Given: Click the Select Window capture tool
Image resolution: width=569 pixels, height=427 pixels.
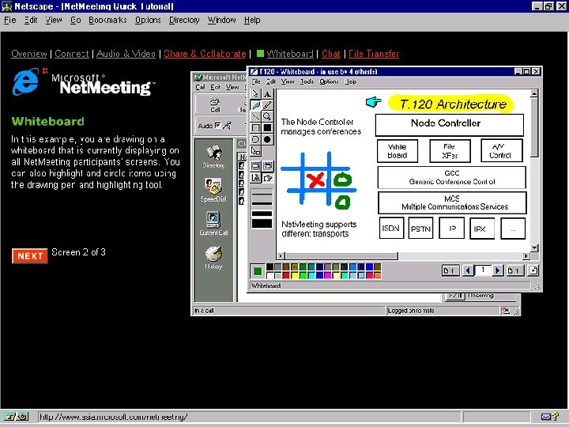Looking at the screenshot, I should tap(255, 166).
